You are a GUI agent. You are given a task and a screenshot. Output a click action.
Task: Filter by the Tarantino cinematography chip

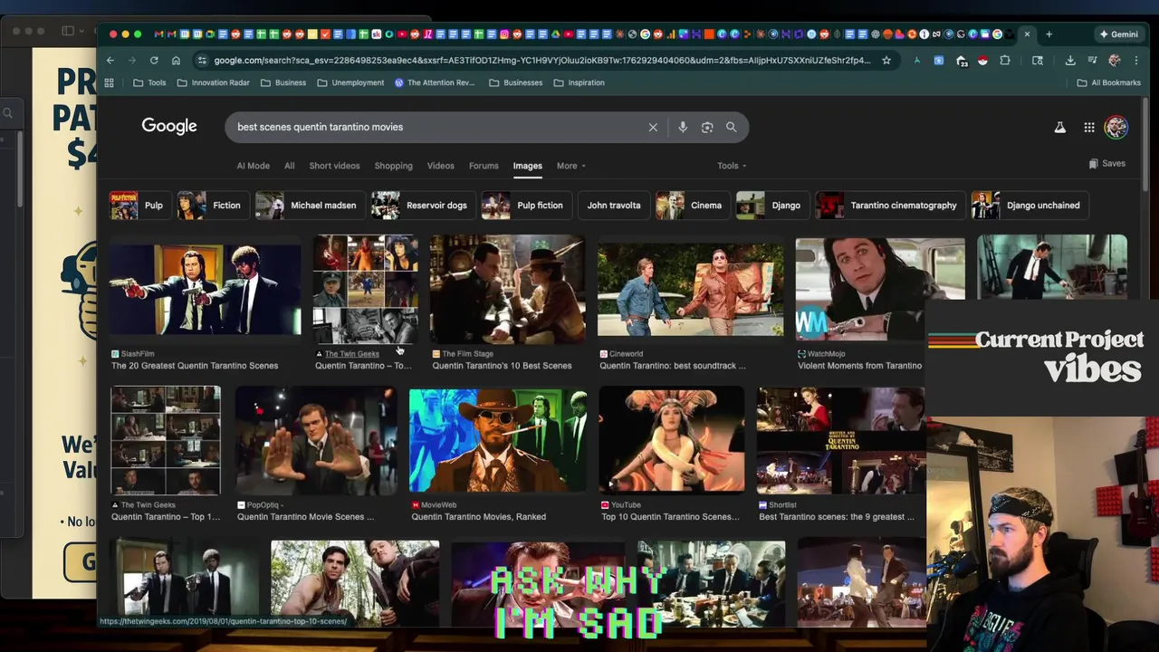tap(888, 206)
